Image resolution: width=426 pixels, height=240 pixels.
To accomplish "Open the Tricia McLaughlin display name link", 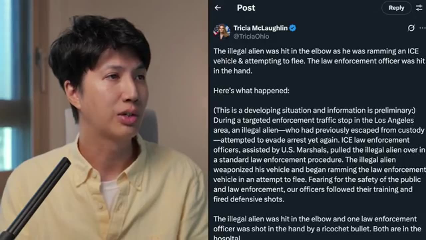I will coord(261,28).
